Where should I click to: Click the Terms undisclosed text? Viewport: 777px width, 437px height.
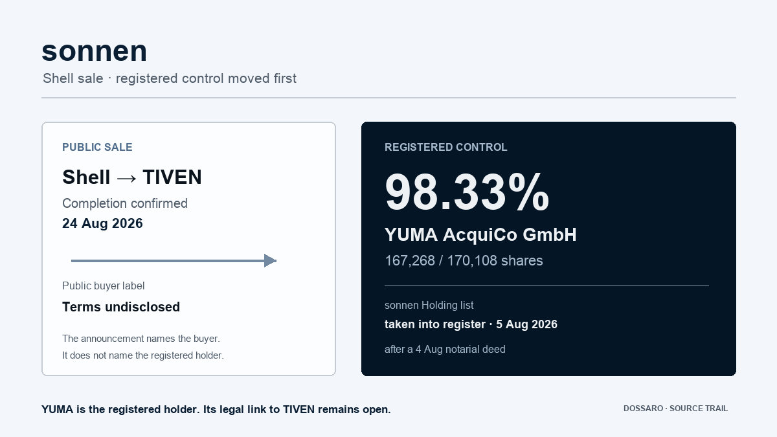tap(121, 307)
